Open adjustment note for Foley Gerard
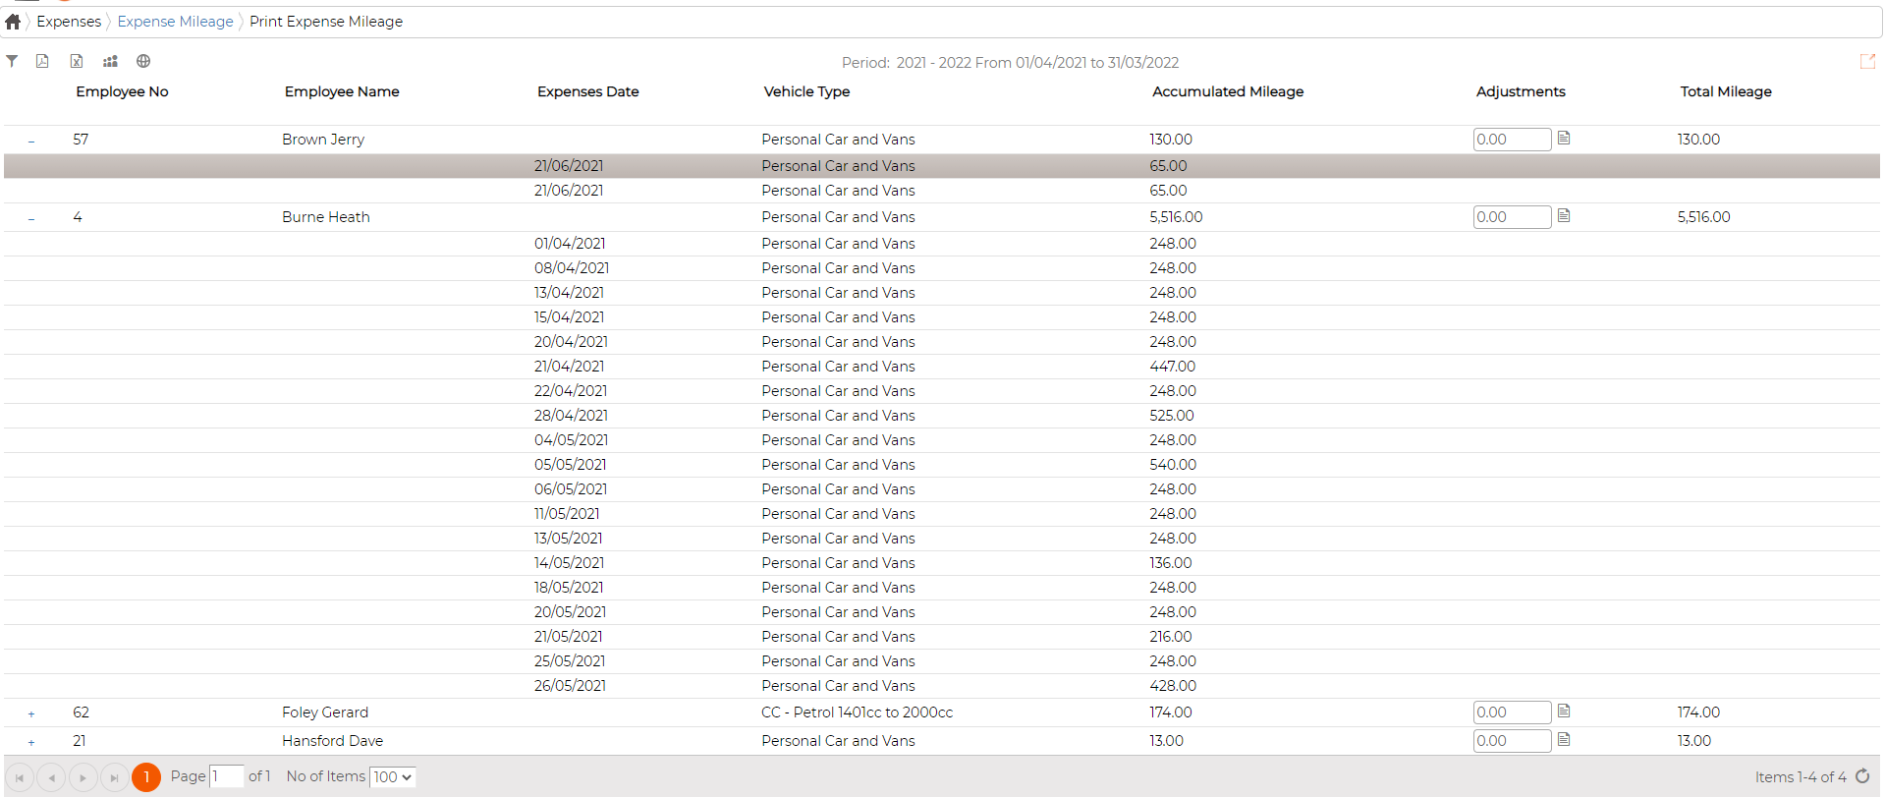Viewport: 1885px width, 798px height. [1564, 711]
